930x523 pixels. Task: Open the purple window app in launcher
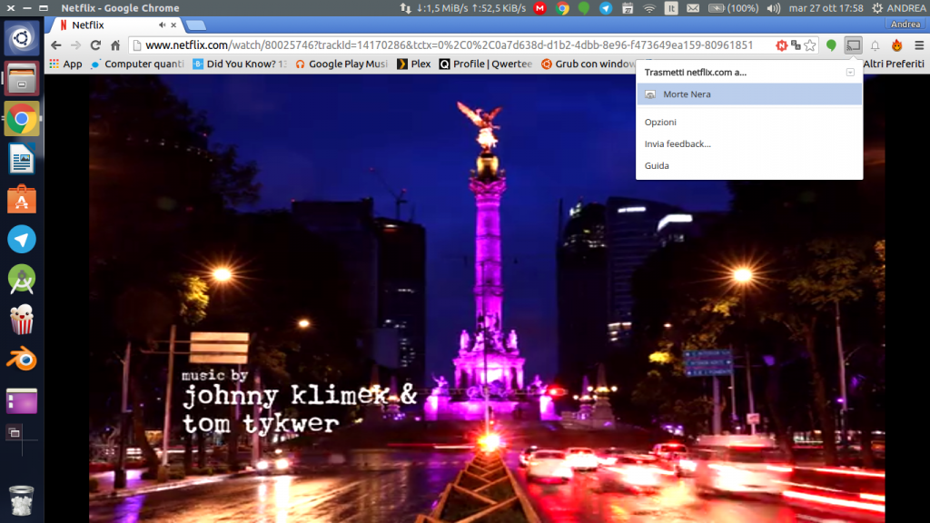point(22,400)
